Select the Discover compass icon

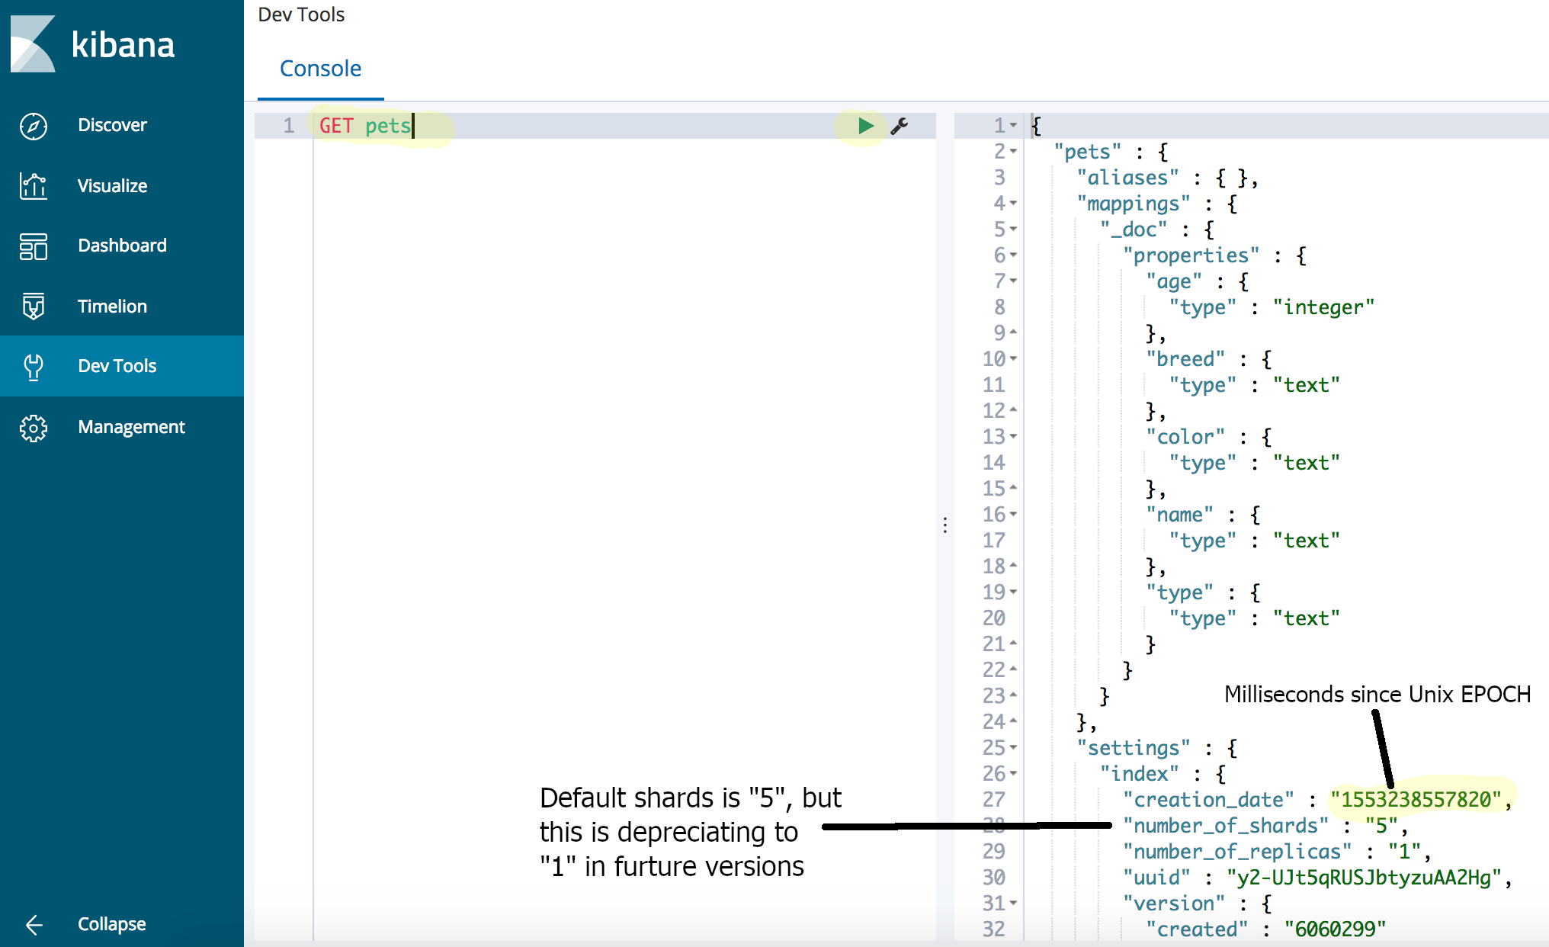pos(33,125)
